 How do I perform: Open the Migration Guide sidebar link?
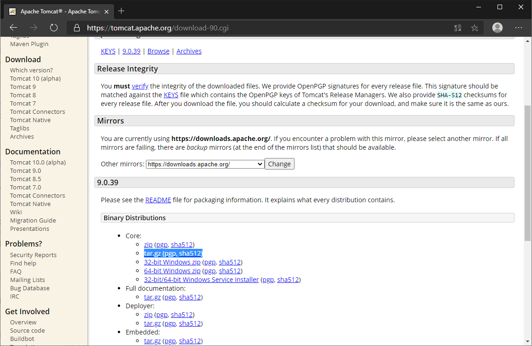(x=33, y=220)
